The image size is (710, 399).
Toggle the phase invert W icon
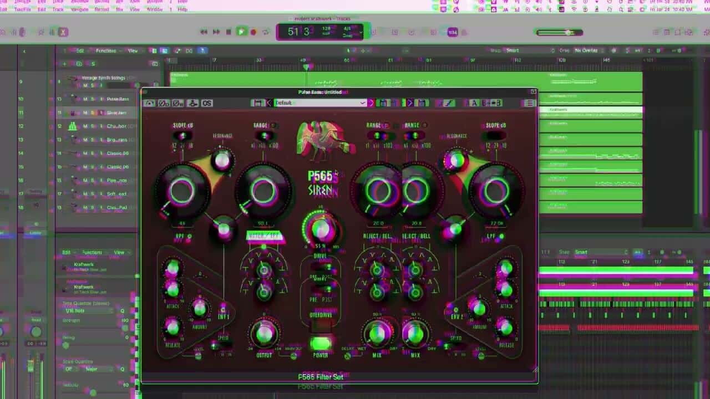[178, 103]
